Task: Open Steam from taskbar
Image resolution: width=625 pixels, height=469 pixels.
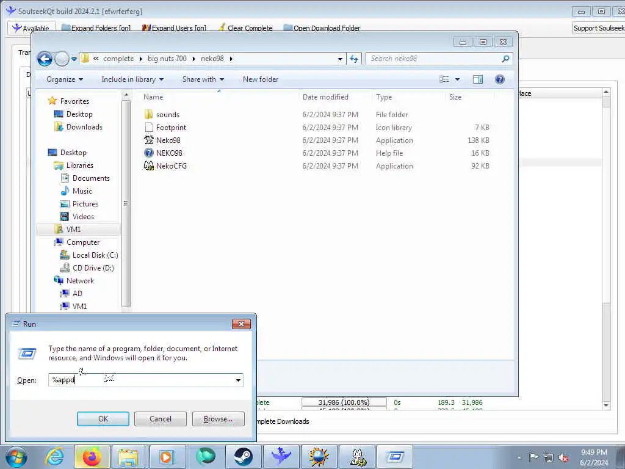Action: 243,457
